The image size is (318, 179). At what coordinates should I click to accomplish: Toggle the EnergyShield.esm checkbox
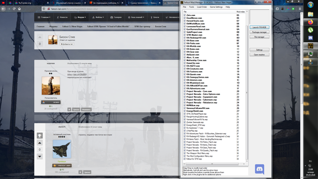(x=184, y=111)
